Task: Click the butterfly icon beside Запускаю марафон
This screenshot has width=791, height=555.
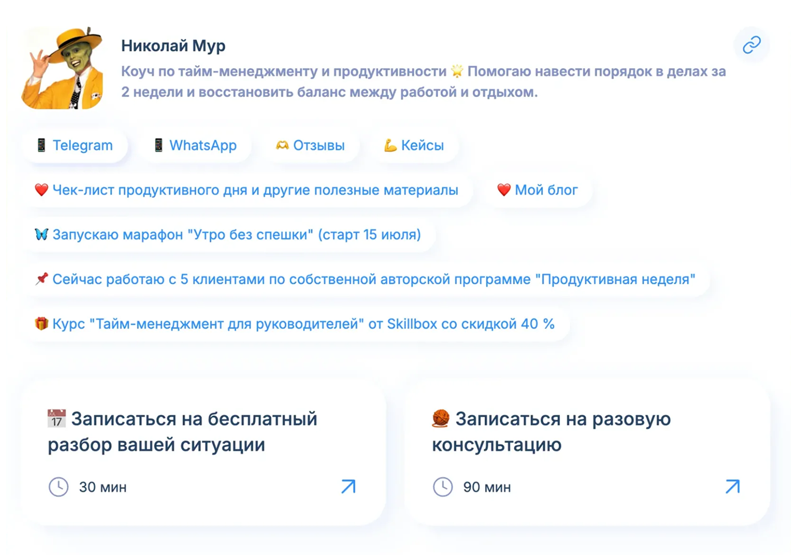Action: 42,234
